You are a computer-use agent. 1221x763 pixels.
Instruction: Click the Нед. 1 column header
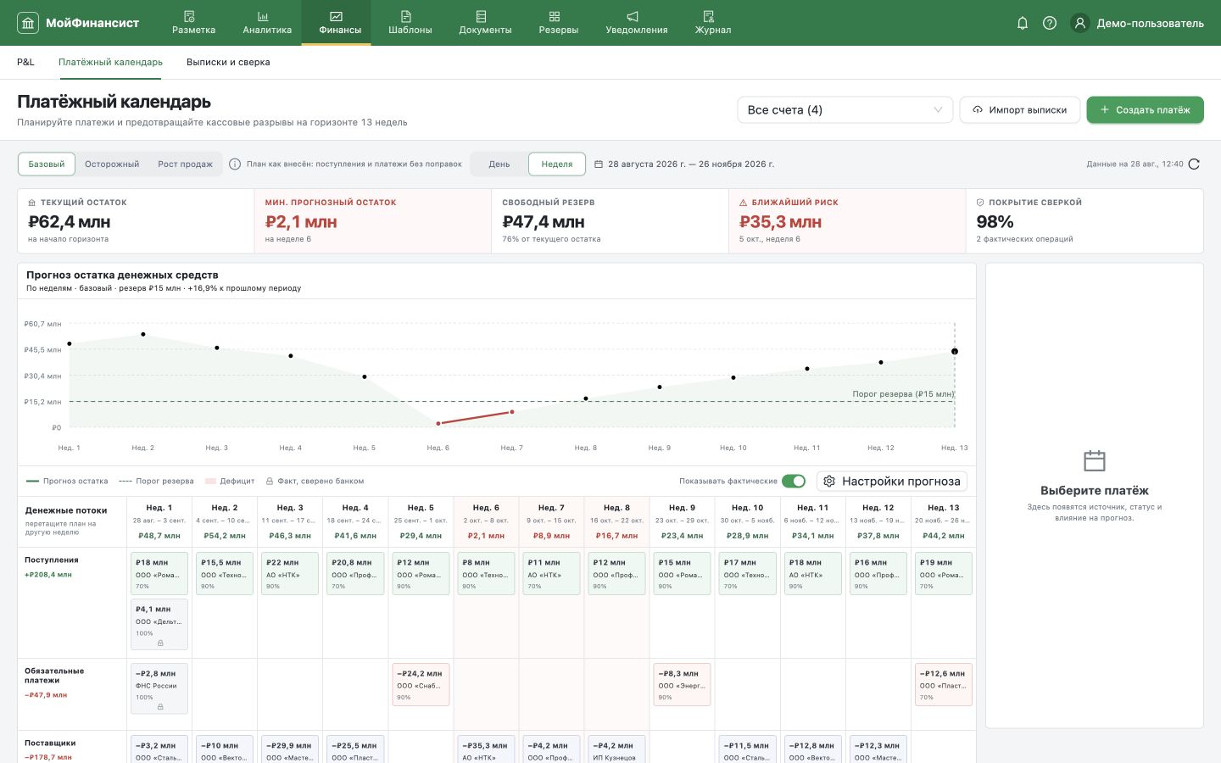(159, 521)
